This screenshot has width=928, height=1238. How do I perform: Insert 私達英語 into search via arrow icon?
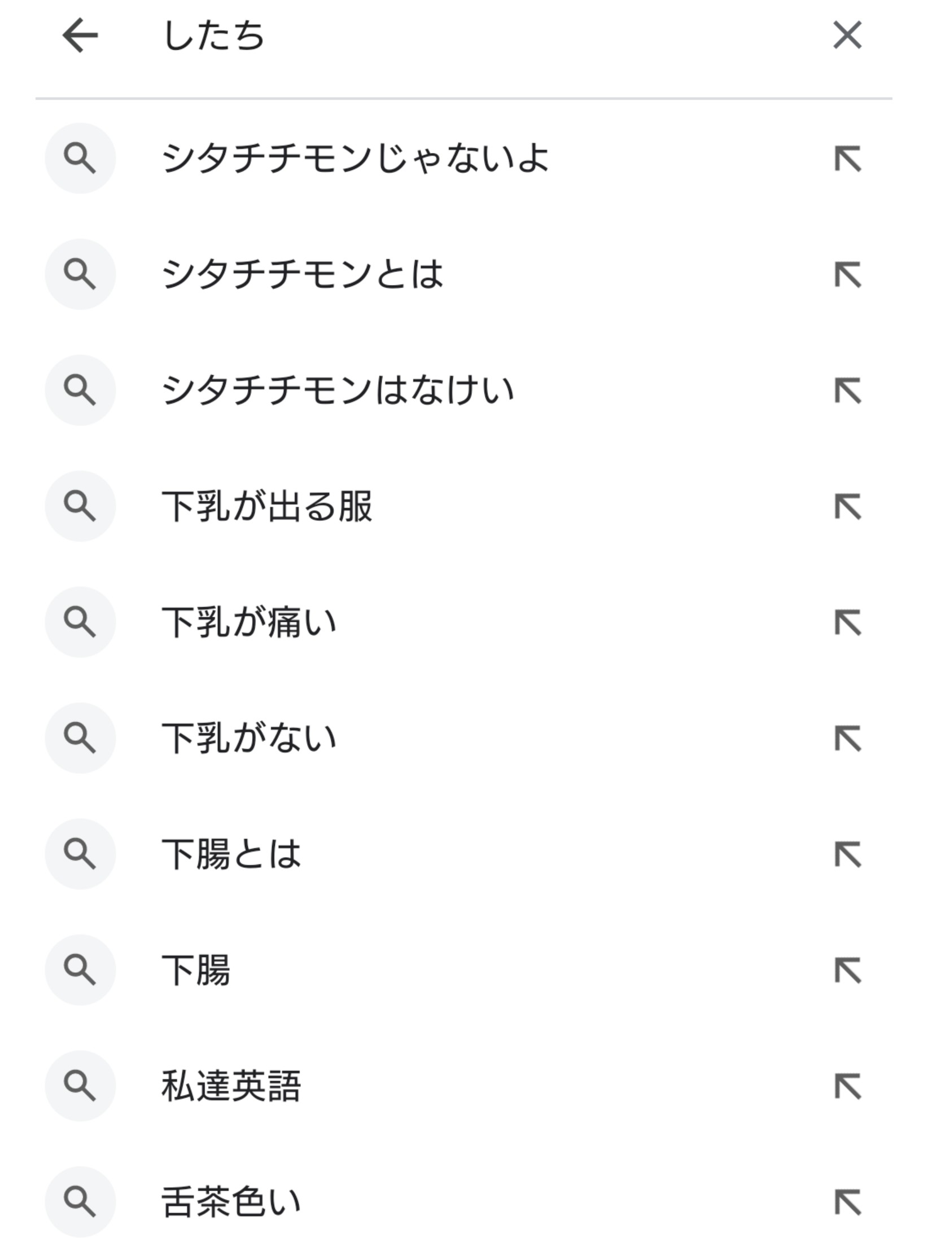[847, 1086]
